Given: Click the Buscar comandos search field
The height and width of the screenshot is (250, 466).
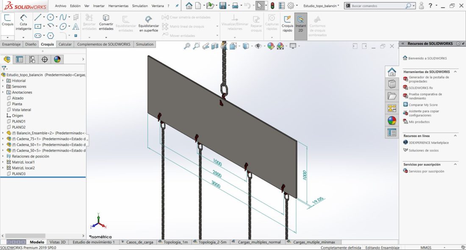Looking at the screenshot, I should [x=379, y=5].
